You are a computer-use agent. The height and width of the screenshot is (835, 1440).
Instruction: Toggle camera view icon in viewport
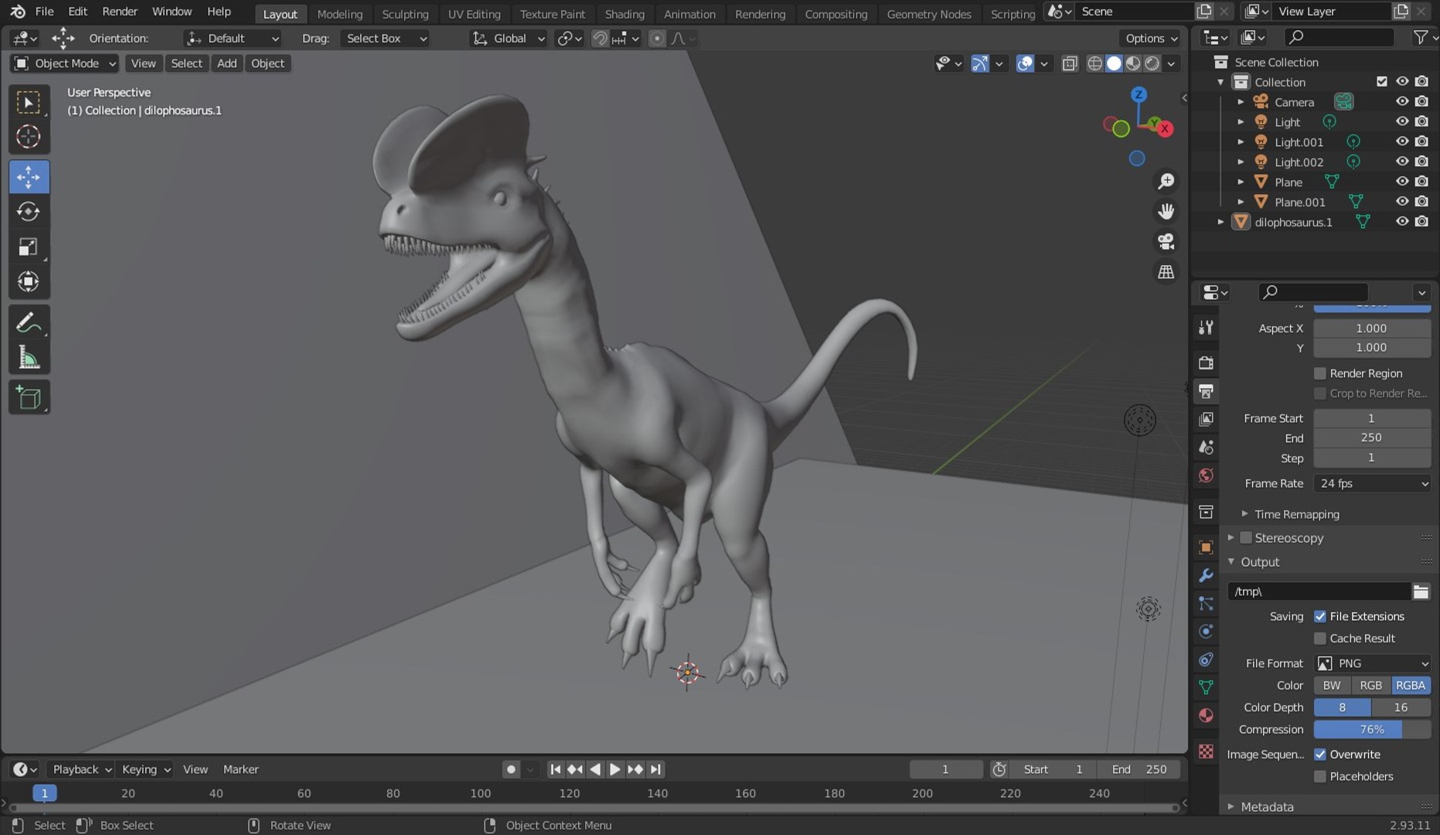[x=1166, y=241]
